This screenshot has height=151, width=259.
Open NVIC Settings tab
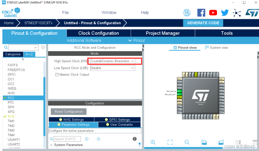pyautogui.click(x=72, y=120)
